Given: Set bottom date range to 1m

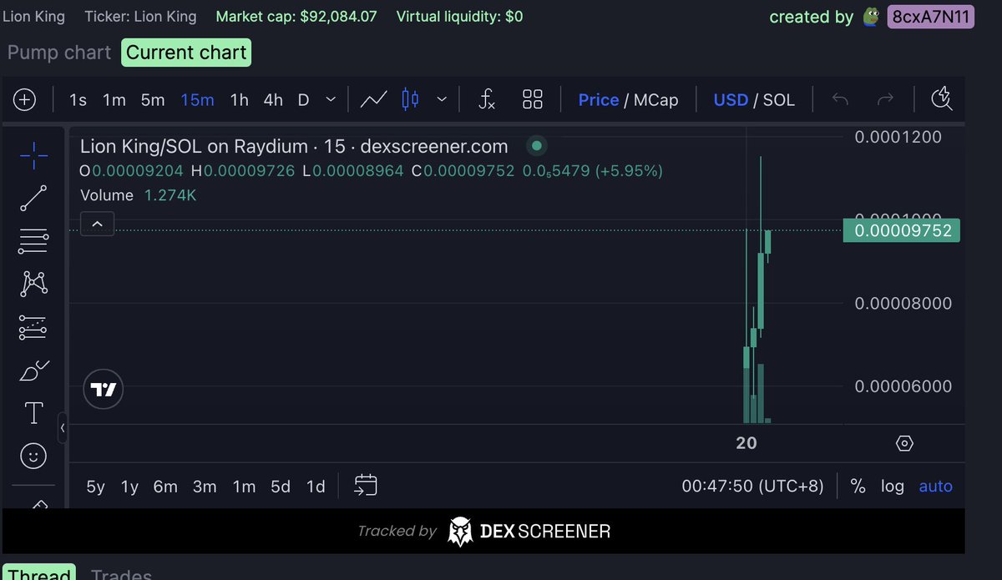Looking at the screenshot, I should 244,487.
